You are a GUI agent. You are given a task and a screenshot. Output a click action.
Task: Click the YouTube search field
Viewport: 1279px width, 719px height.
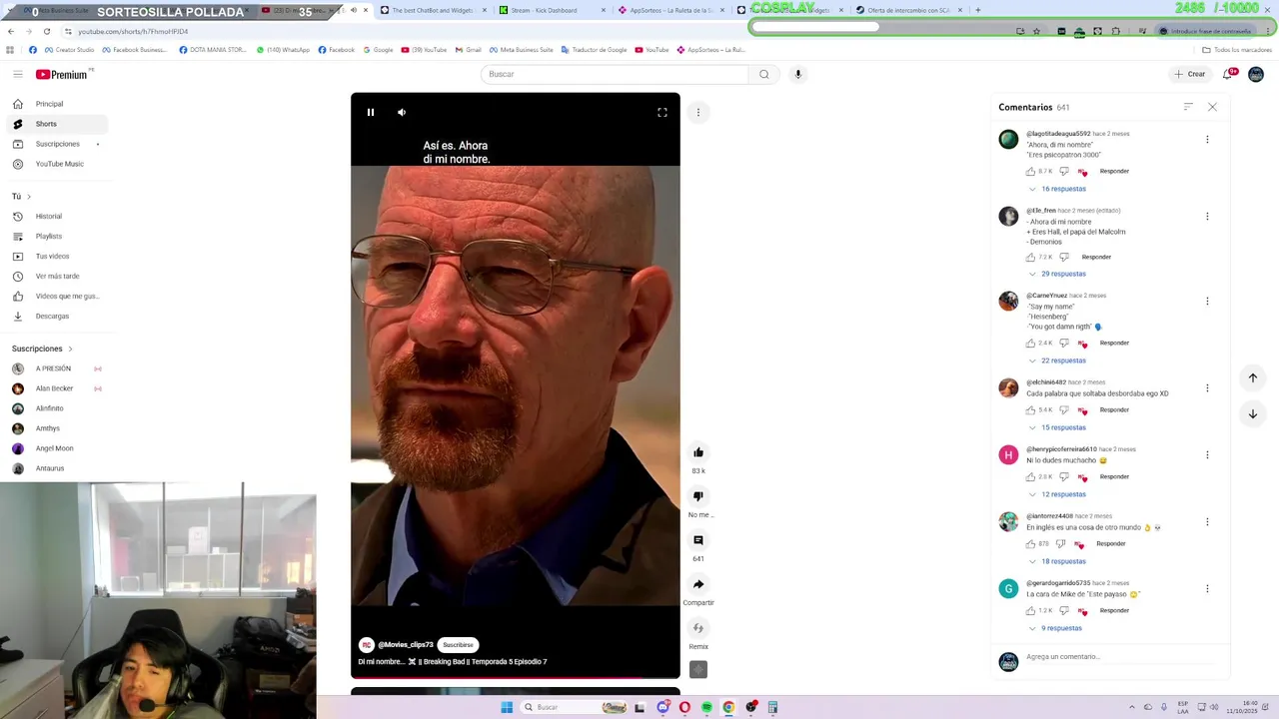615,74
